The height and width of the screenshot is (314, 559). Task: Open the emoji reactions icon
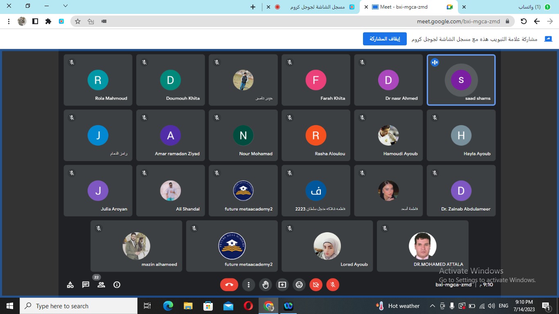coord(299,285)
